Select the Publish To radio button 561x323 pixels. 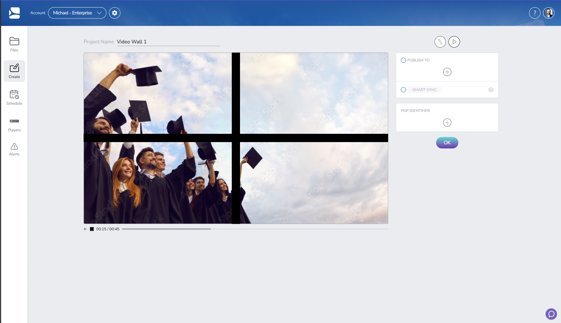point(403,60)
